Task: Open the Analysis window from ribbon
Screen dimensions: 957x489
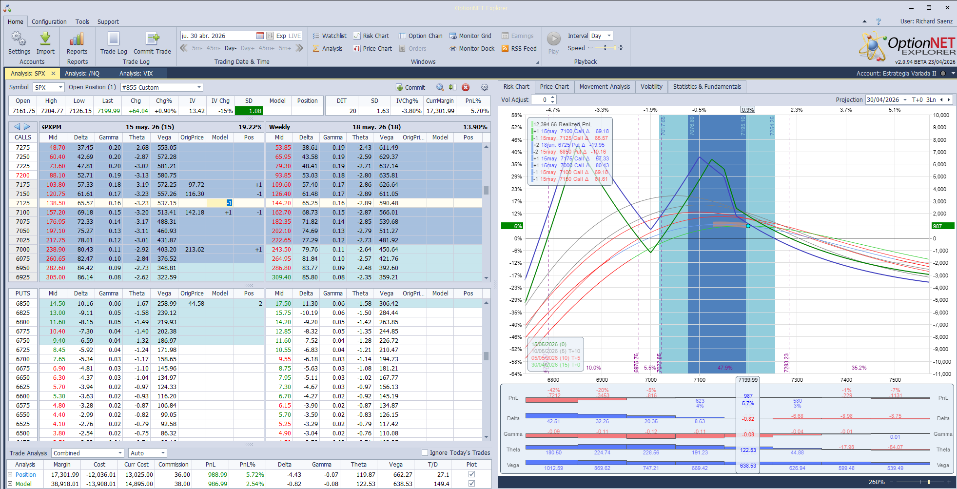Action: tap(328, 48)
